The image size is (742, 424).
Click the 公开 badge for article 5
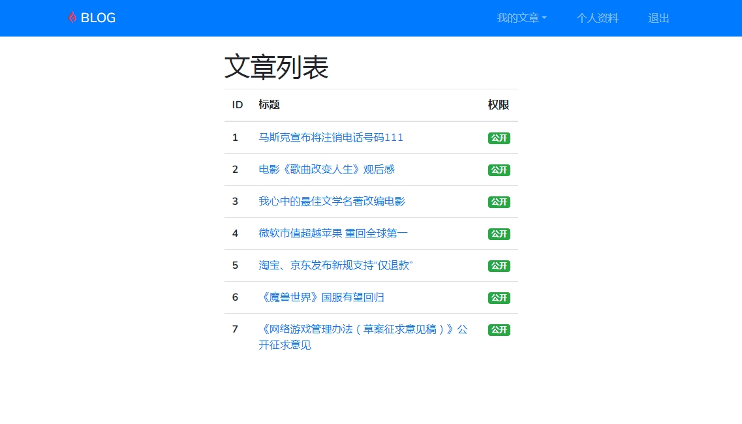tap(499, 266)
